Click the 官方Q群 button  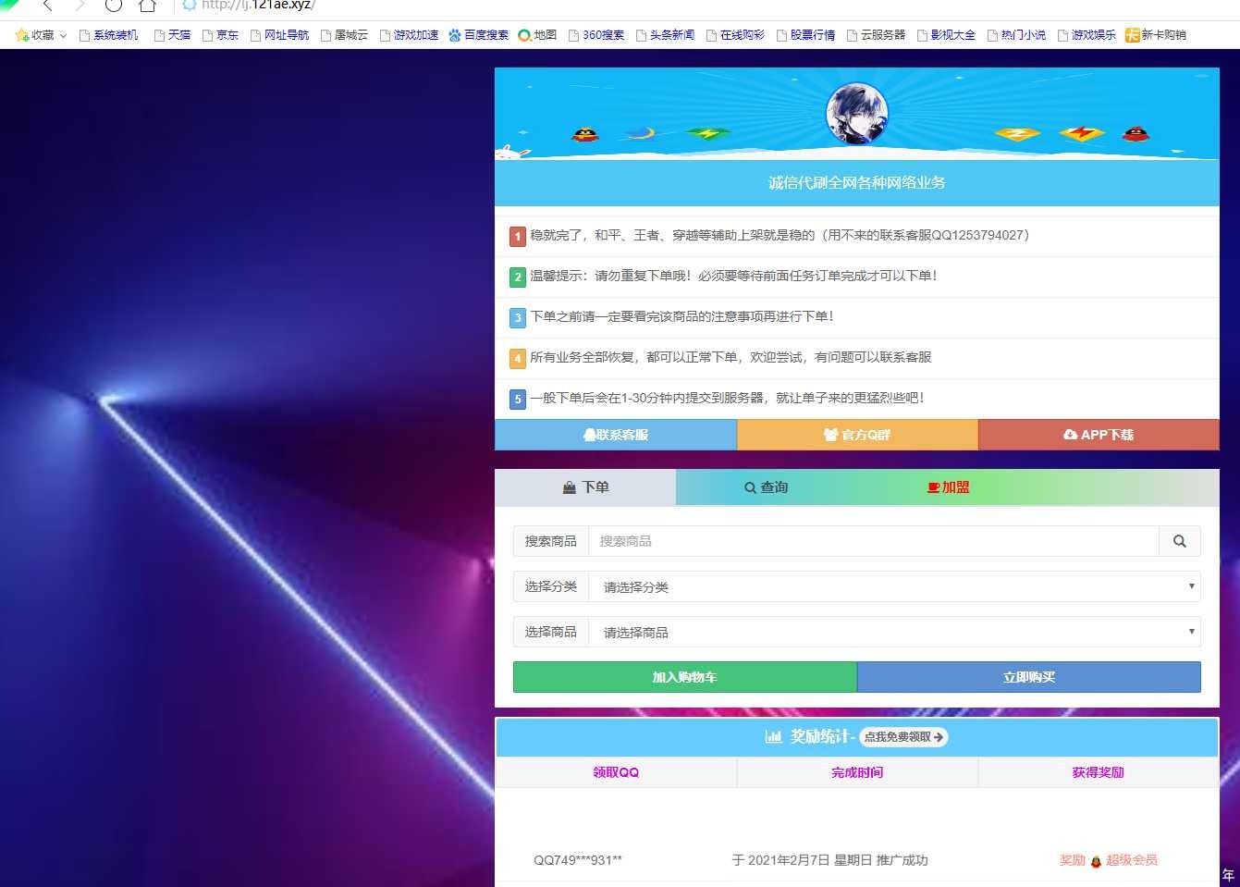[x=857, y=435]
